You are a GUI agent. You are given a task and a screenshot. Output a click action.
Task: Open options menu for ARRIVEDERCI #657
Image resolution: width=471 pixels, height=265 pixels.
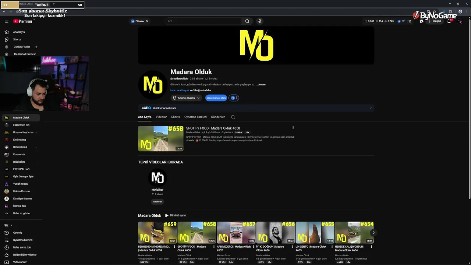coord(253,247)
